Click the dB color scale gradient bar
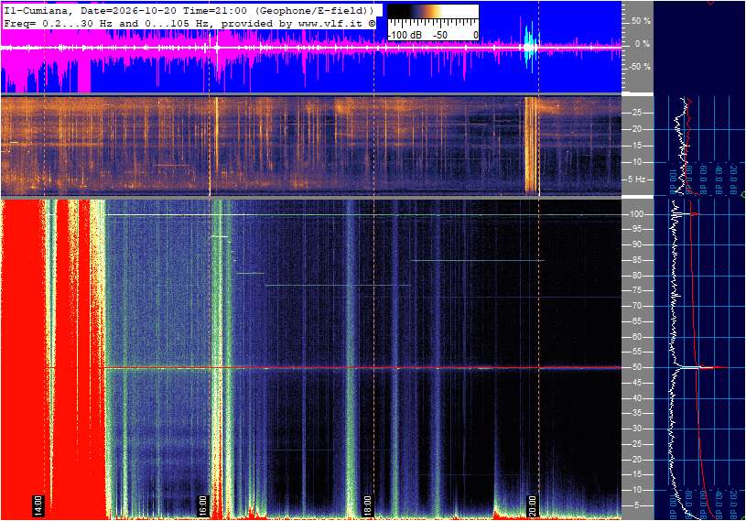 coord(433,11)
